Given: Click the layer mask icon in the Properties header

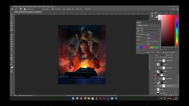Looking at the screenshot, I should tap(140, 25).
